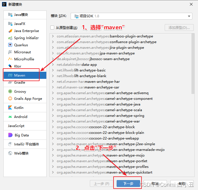The height and width of the screenshot is (190, 198).
Task: Select maven-archetype-mojo row
Action: coord(121,155)
